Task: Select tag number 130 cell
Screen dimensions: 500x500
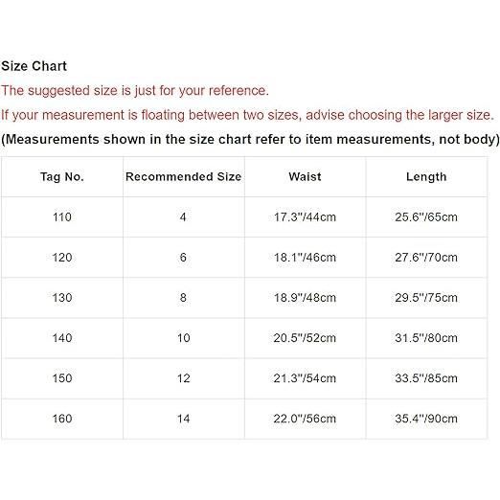Action: [62, 298]
